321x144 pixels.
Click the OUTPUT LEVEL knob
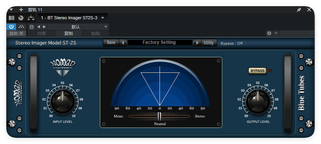(x=258, y=102)
